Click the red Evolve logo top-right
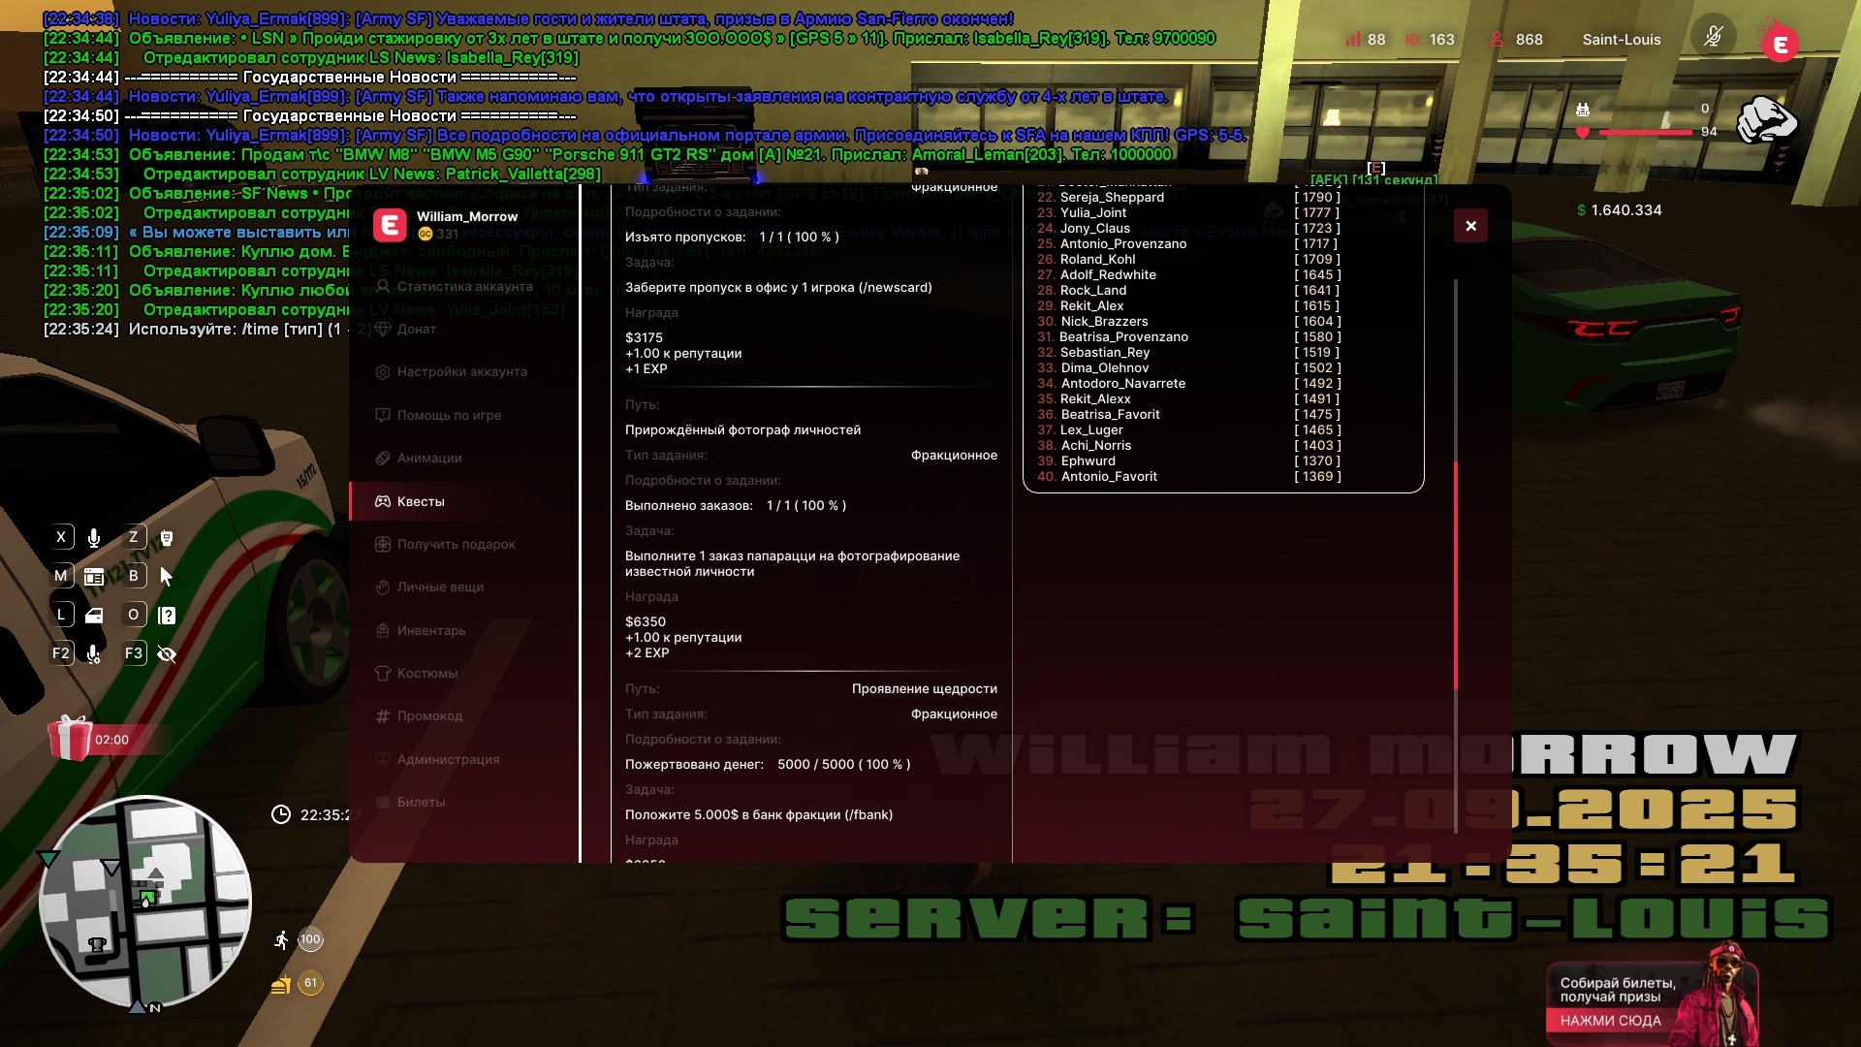The width and height of the screenshot is (1861, 1047). pos(1780,44)
